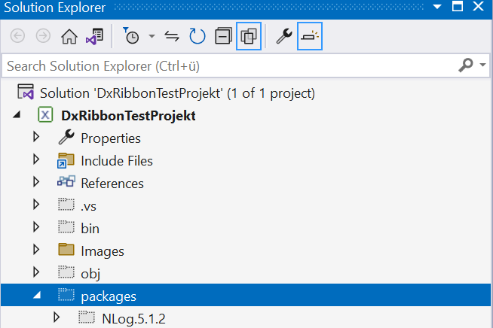
Task: Open search options dropdown arrow
Action: pyautogui.click(x=482, y=65)
